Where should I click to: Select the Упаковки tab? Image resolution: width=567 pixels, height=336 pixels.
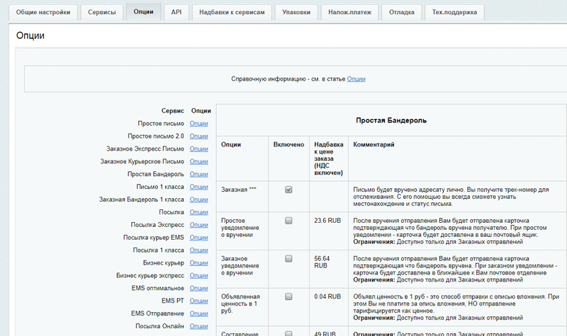pyautogui.click(x=295, y=12)
